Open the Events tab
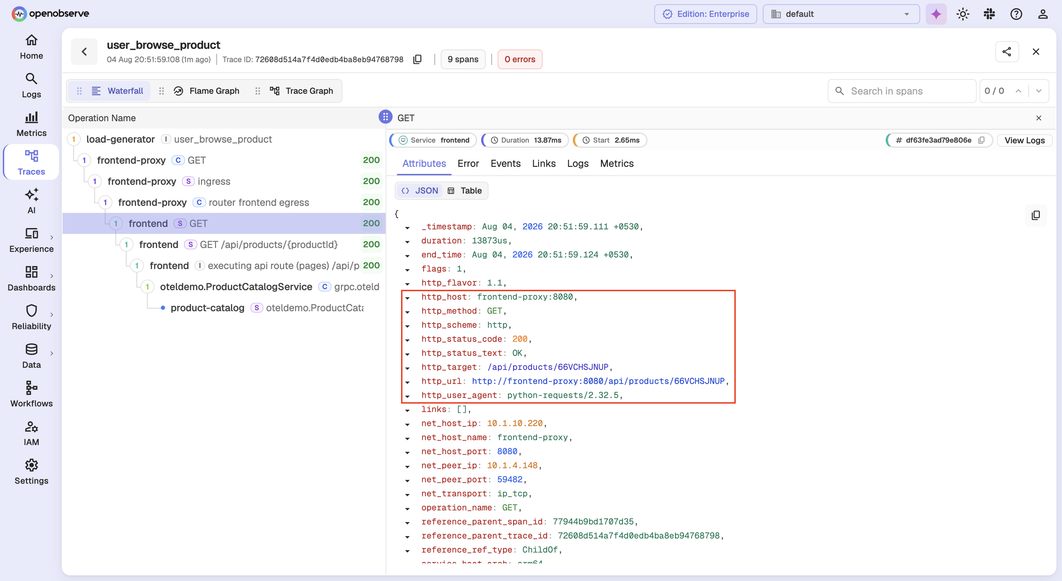This screenshot has height=581, width=1062. (x=505, y=163)
